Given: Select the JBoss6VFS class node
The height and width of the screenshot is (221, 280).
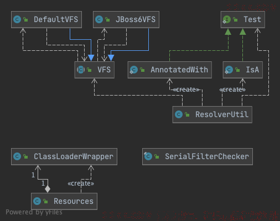Looking at the screenshot, I should coord(126,20).
